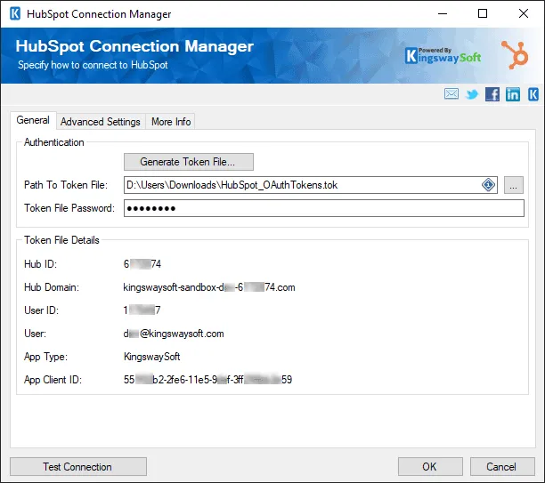Click the Hub Domain: label

[52, 287]
